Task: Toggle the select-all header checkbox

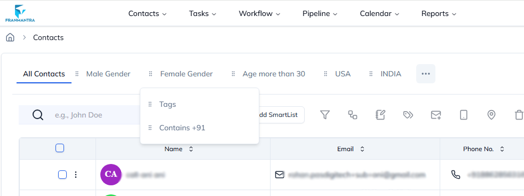Action: click(x=60, y=148)
